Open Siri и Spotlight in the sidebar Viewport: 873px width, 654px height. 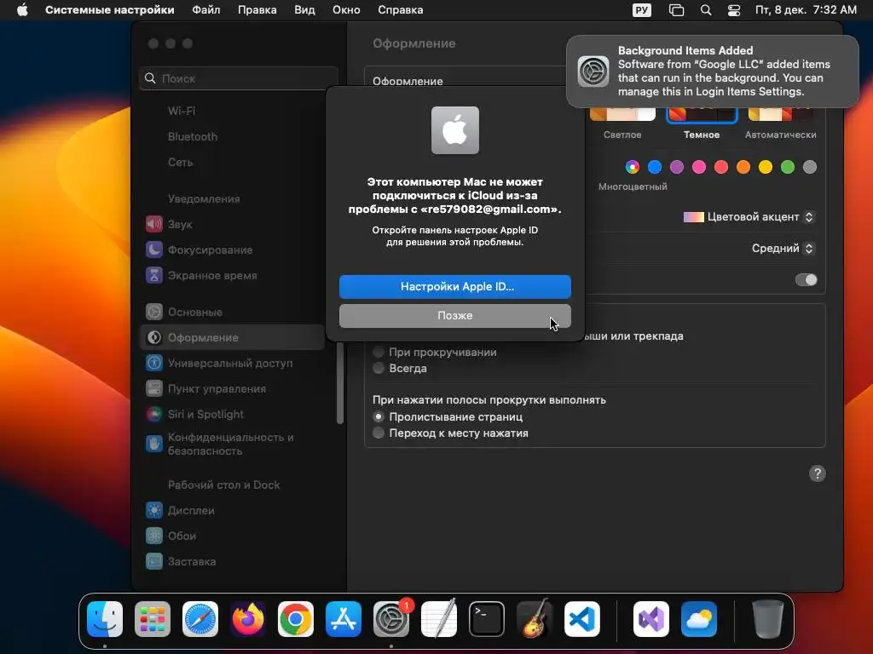coord(232,415)
